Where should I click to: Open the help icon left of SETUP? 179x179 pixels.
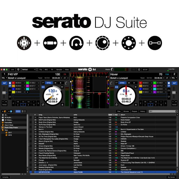(139, 70)
